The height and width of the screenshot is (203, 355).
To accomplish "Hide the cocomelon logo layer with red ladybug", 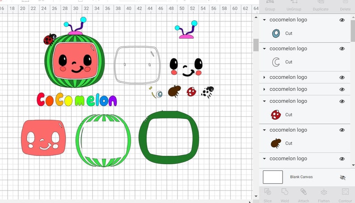I will tap(342, 101).
